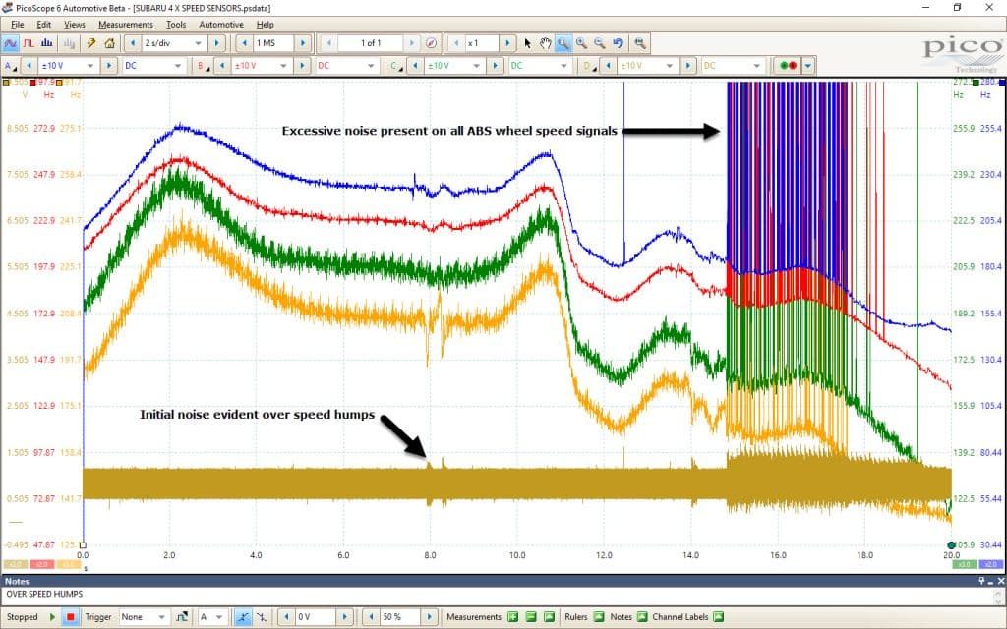Viewport: 1007px width, 629px height.
Task: Click the home icon in toolbar
Action: [110, 43]
